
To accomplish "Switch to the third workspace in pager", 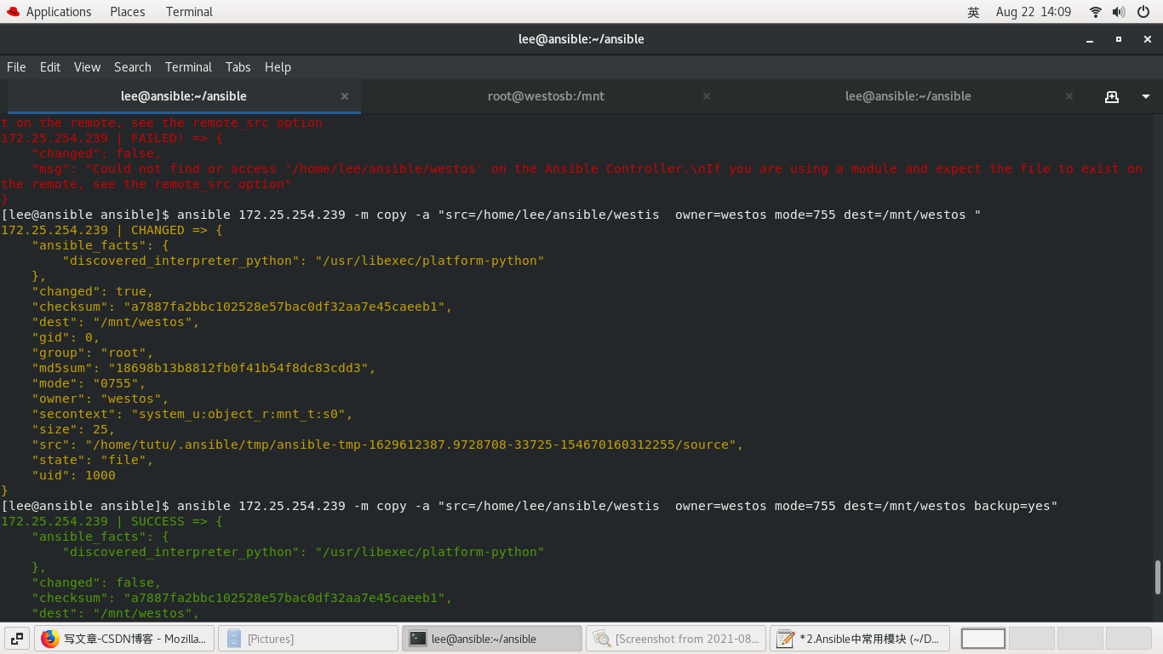I will coord(1080,638).
